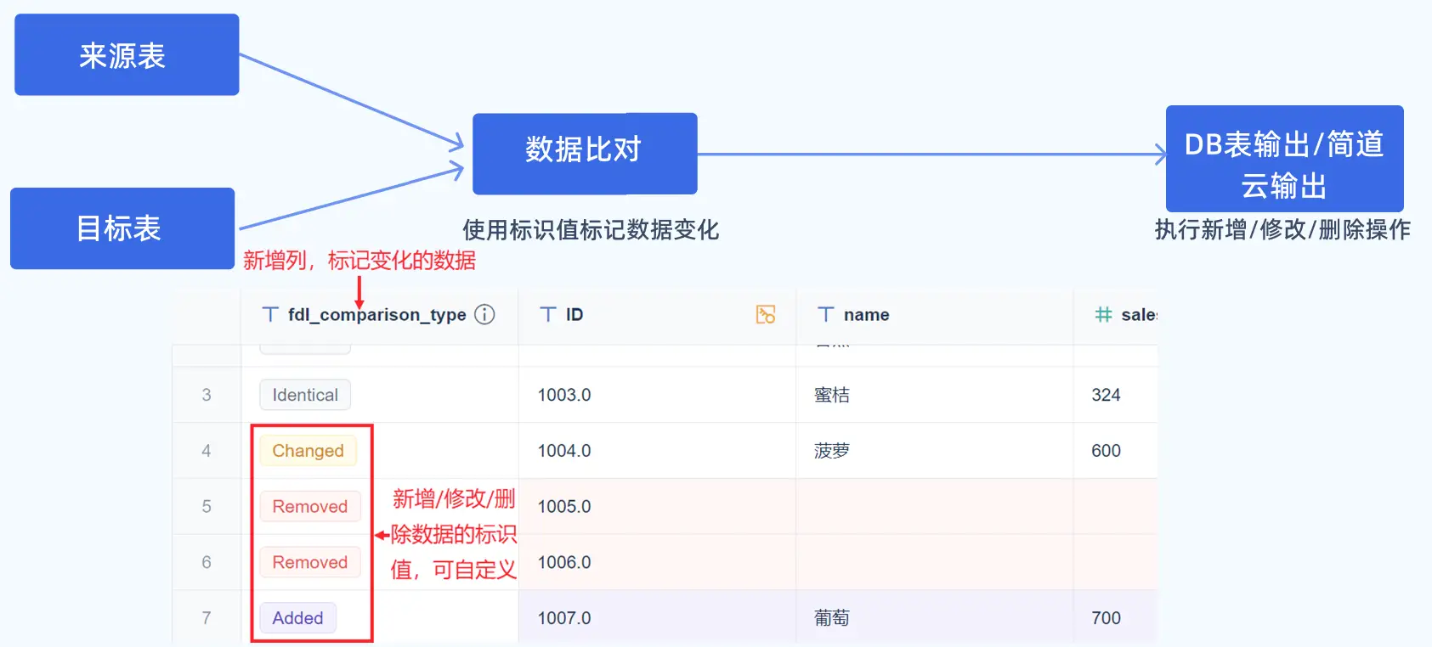Select the 来源表 node

(127, 54)
